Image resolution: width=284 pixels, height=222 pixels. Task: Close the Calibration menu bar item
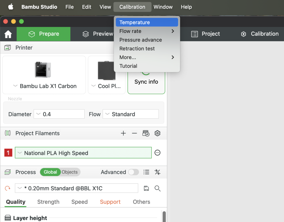click(x=132, y=7)
